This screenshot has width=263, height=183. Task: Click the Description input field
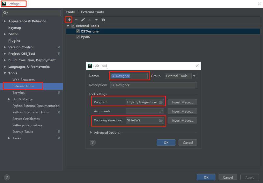[154, 85]
